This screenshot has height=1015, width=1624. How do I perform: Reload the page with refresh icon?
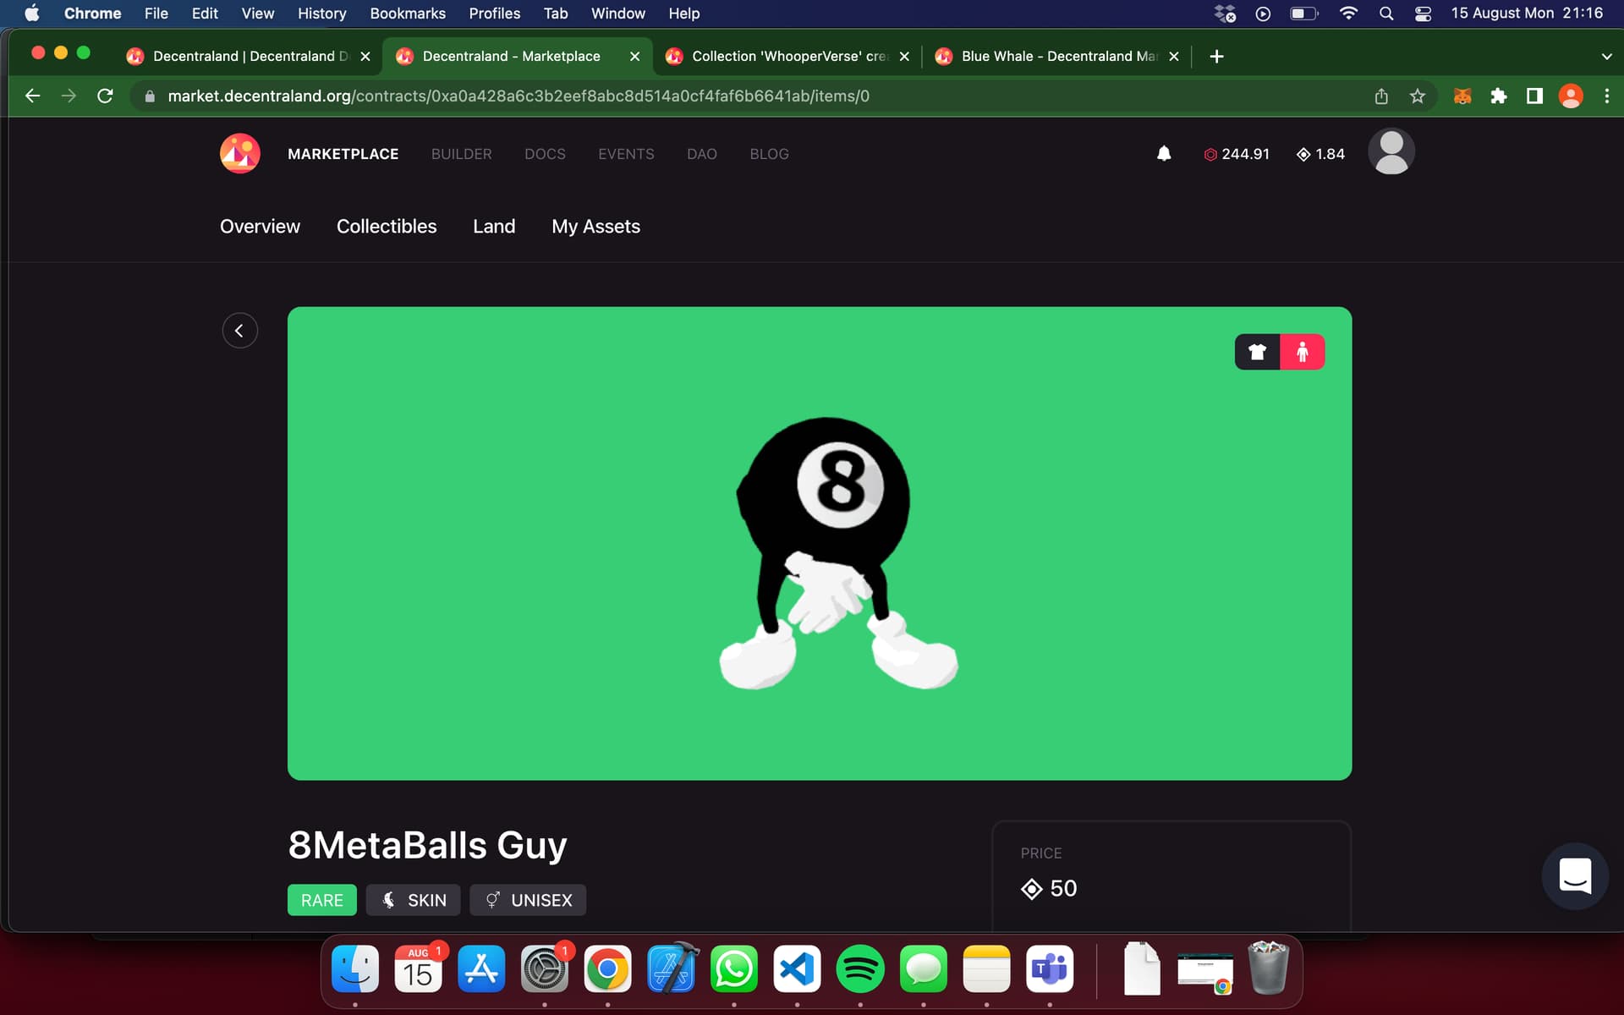pos(105,96)
